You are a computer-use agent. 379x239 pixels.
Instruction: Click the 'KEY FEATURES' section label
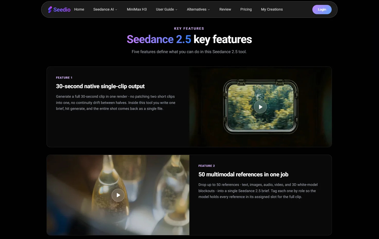coord(189,29)
